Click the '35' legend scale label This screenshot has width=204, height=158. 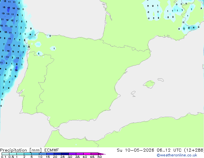(x=77, y=157)
